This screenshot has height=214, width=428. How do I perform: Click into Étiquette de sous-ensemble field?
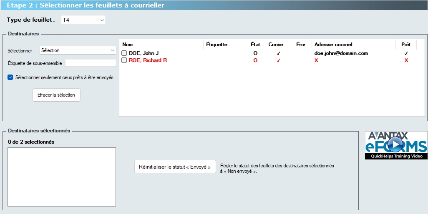[x=91, y=63]
